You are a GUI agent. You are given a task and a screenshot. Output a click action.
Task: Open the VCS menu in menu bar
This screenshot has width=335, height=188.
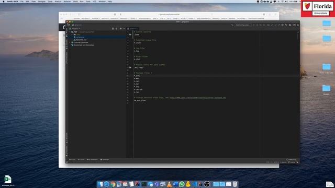click(x=94, y=1)
